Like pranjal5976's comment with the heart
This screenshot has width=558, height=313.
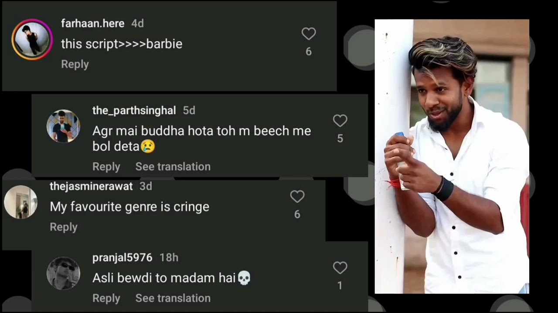pos(340,268)
